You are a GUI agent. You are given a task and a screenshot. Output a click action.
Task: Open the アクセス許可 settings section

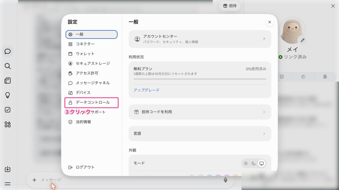point(92,73)
